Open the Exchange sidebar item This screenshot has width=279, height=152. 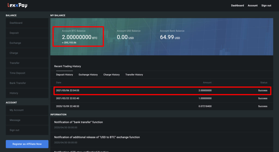(27, 43)
